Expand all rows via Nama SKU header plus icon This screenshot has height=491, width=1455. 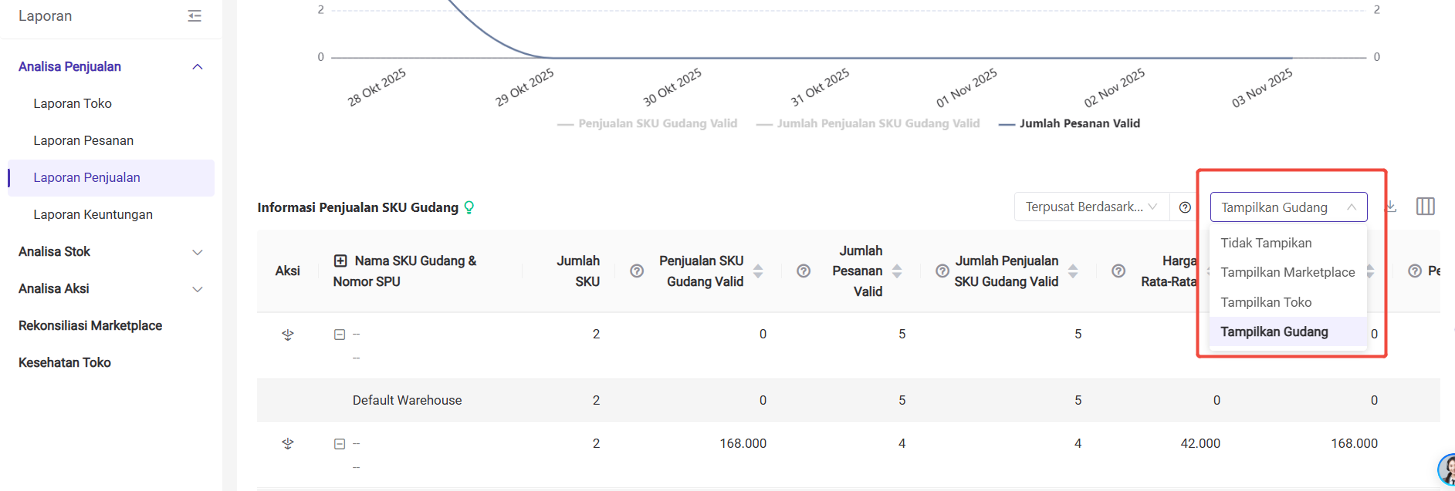pyautogui.click(x=340, y=261)
